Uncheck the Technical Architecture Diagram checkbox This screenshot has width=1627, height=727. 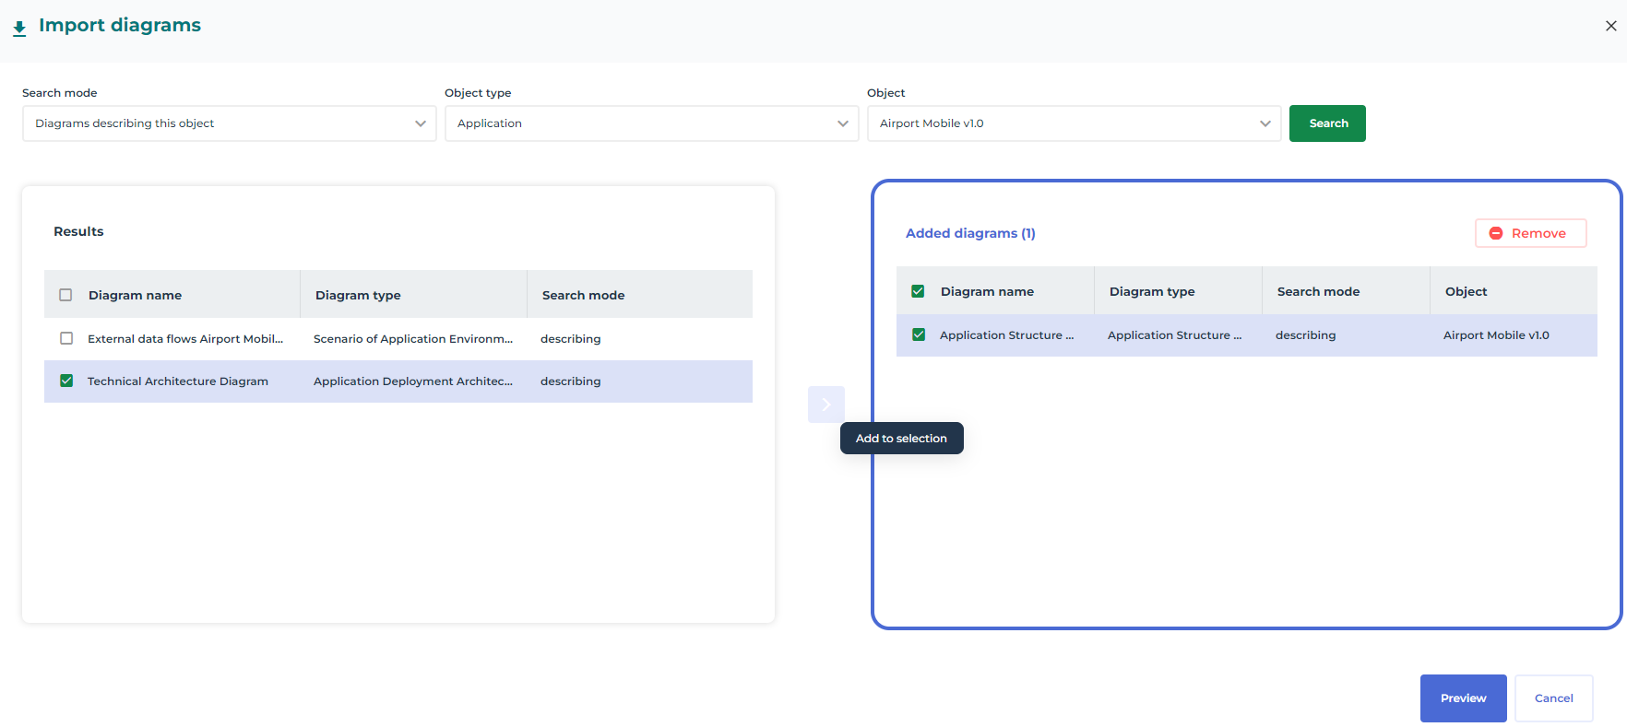(66, 381)
